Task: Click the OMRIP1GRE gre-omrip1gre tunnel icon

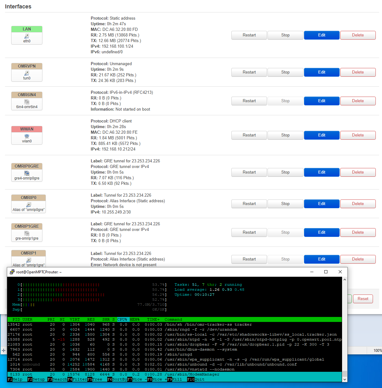Action: 27,233
